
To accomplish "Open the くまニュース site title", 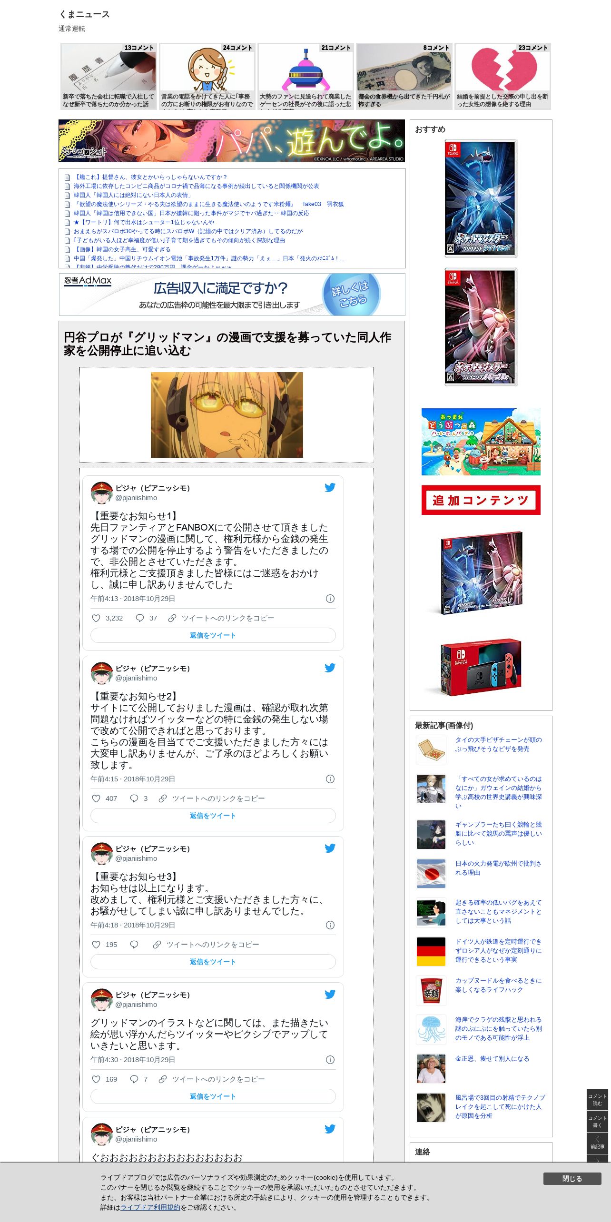I will (x=84, y=14).
